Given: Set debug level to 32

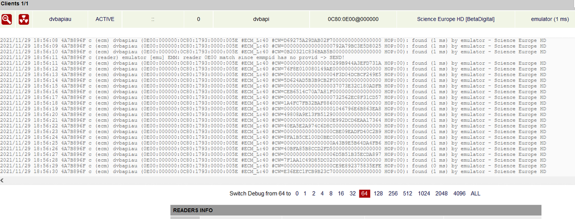Looking at the screenshot, I should (353, 193).
